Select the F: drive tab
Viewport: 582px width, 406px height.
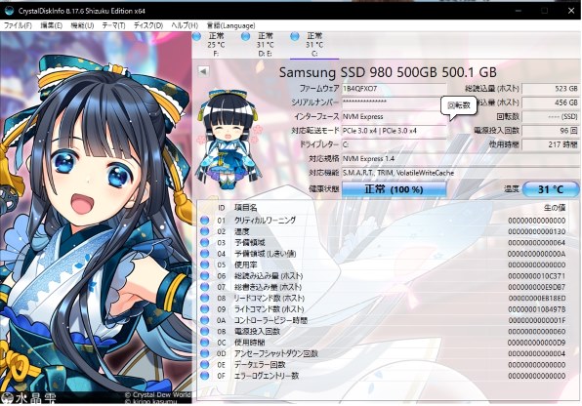click(x=216, y=45)
